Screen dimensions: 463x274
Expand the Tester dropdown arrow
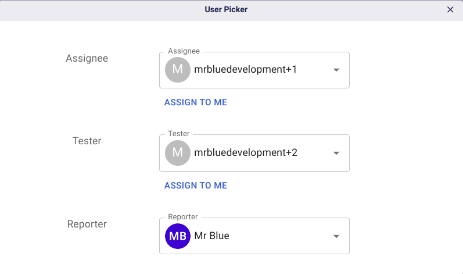pos(336,154)
